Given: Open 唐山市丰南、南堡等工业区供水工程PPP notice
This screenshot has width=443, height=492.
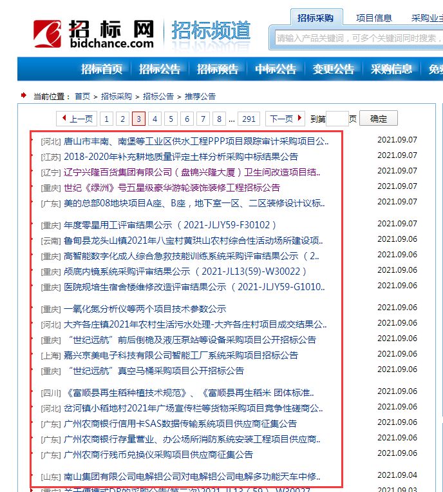Looking at the screenshot, I should pyautogui.click(x=196, y=141).
